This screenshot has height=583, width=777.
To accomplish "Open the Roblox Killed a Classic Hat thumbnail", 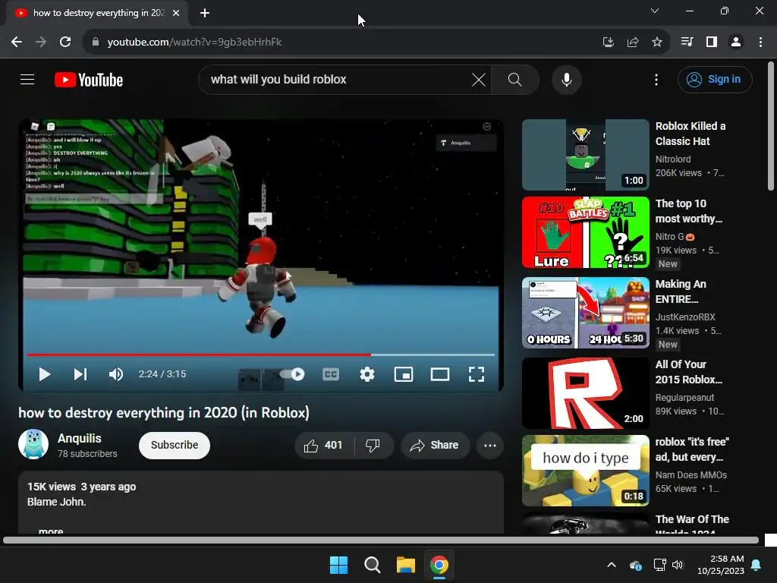I will pyautogui.click(x=585, y=155).
